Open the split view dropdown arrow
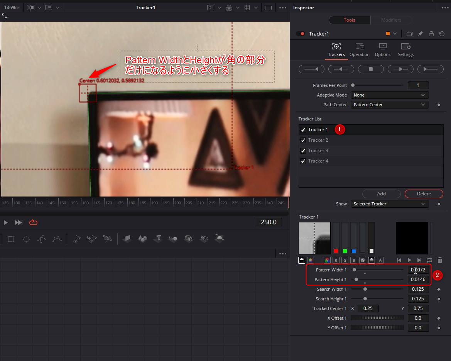 tap(40, 8)
